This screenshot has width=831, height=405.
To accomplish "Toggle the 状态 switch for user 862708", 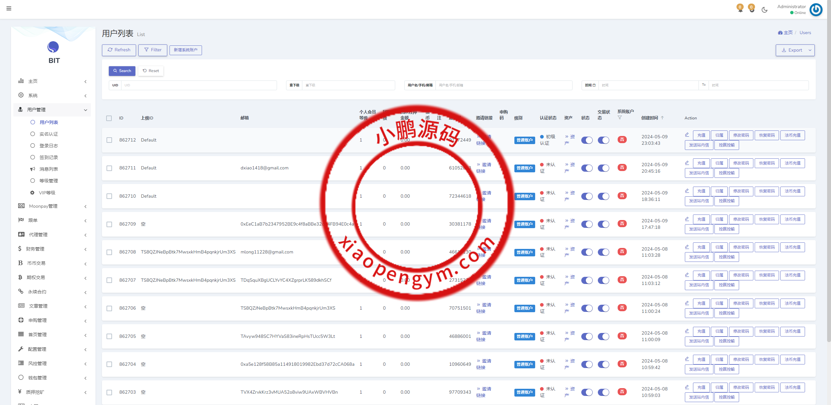I will coord(587,252).
